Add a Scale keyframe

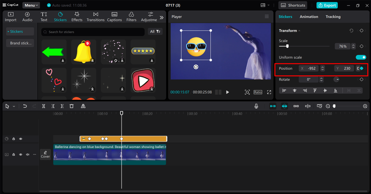361,46
